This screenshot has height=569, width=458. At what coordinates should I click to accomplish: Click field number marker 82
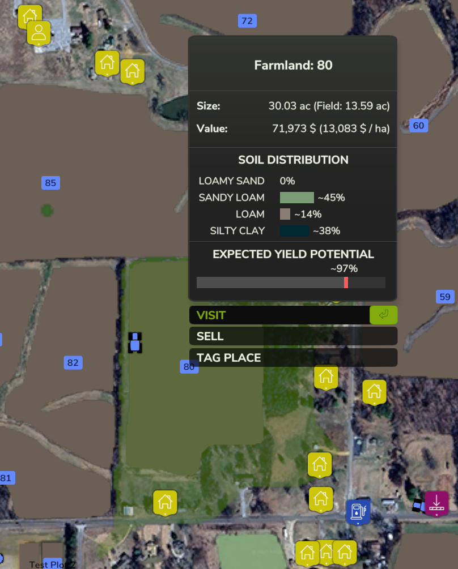click(73, 363)
